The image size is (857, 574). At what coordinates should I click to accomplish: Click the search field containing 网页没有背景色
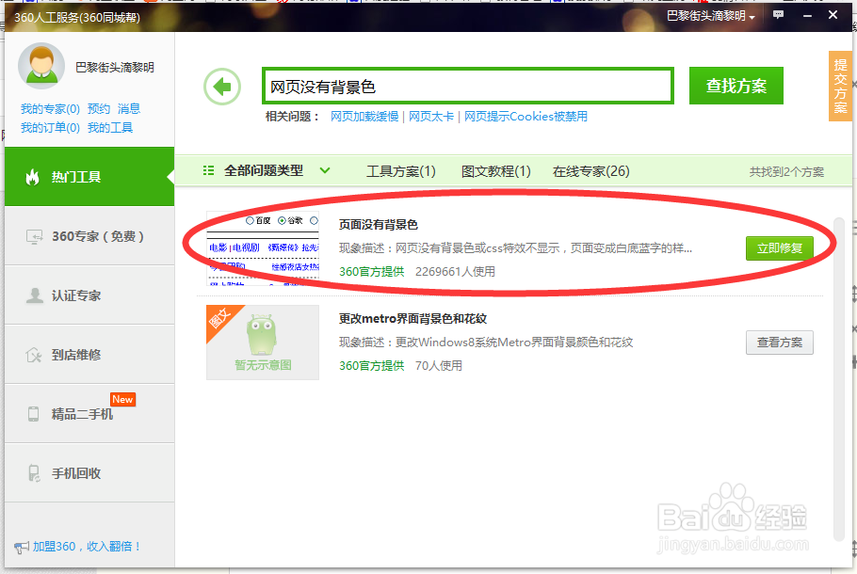[468, 86]
